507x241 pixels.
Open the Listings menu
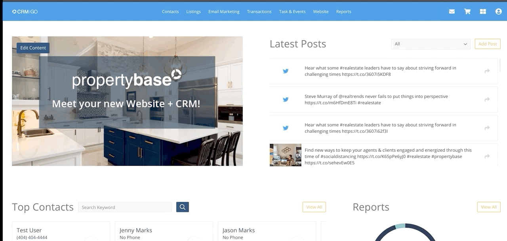coord(193,11)
